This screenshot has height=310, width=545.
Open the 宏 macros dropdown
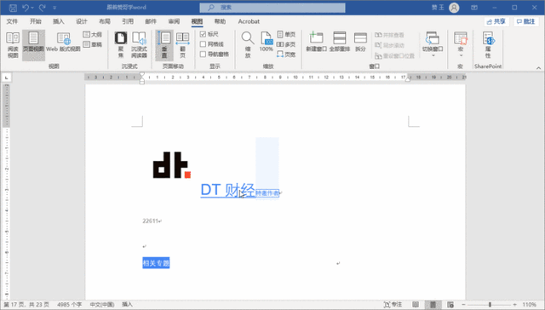pyautogui.click(x=461, y=44)
